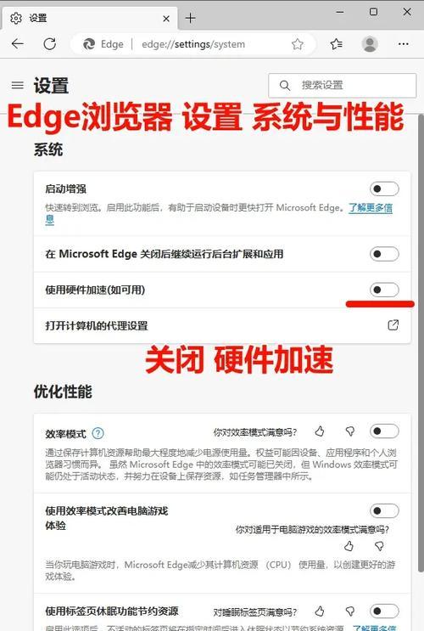Open new tab with plus button
The width and height of the screenshot is (424, 631).
190,18
